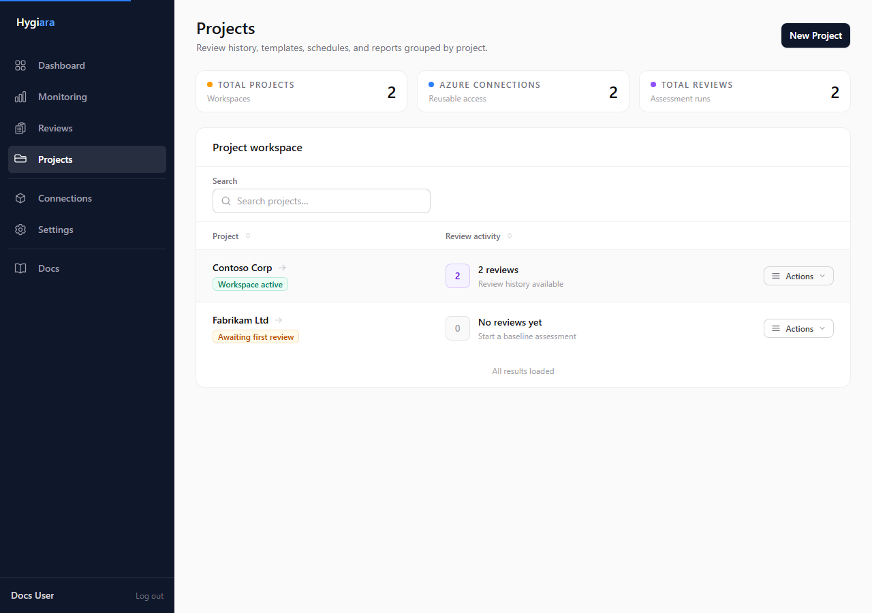This screenshot has width=872, height=613.
Task: Open the Dashboard grid icon in sidebar
Action: point(20,65)
